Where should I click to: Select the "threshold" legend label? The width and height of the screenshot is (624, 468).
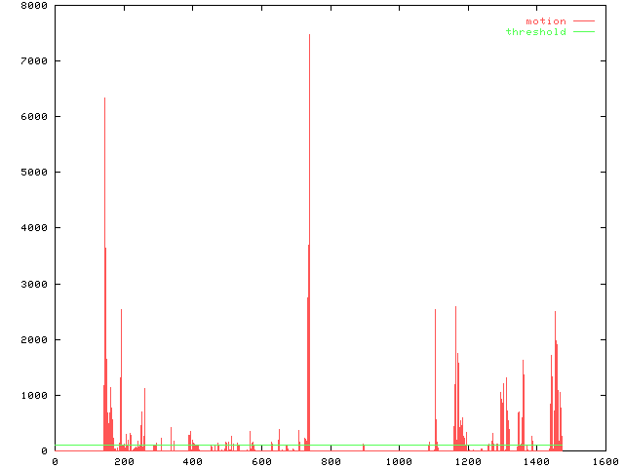coord(535,32)
